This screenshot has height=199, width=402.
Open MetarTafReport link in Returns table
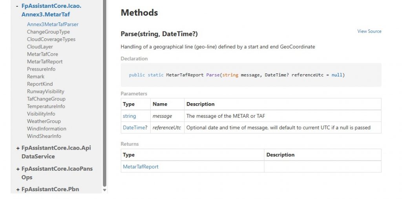pyautogui.click(x=141, y=167)
